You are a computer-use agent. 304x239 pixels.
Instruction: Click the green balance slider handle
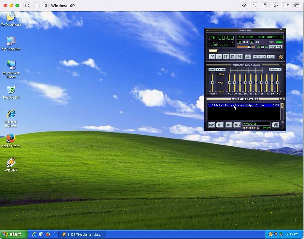(x=262, y=47)
